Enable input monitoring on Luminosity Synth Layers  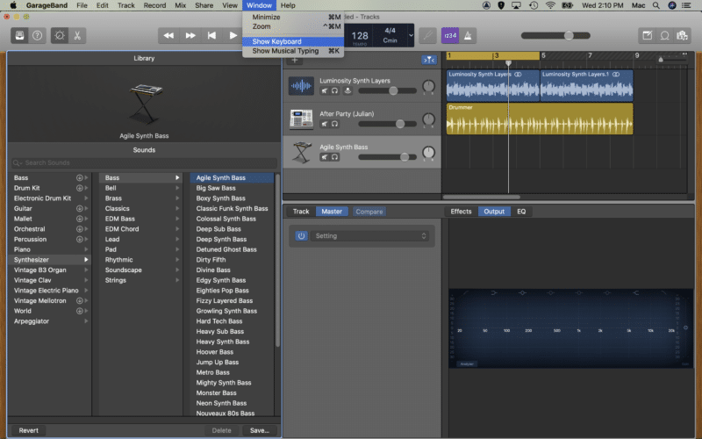(347, 91)
